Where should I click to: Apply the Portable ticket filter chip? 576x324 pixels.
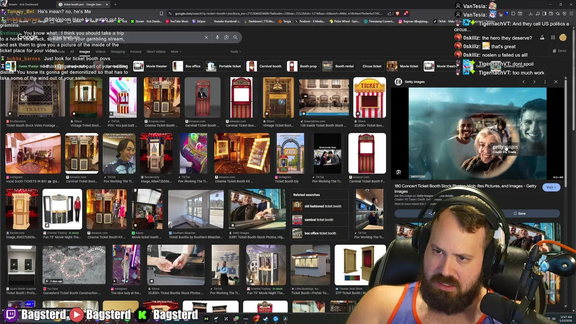pyautogui.click(x=225, y=66)
